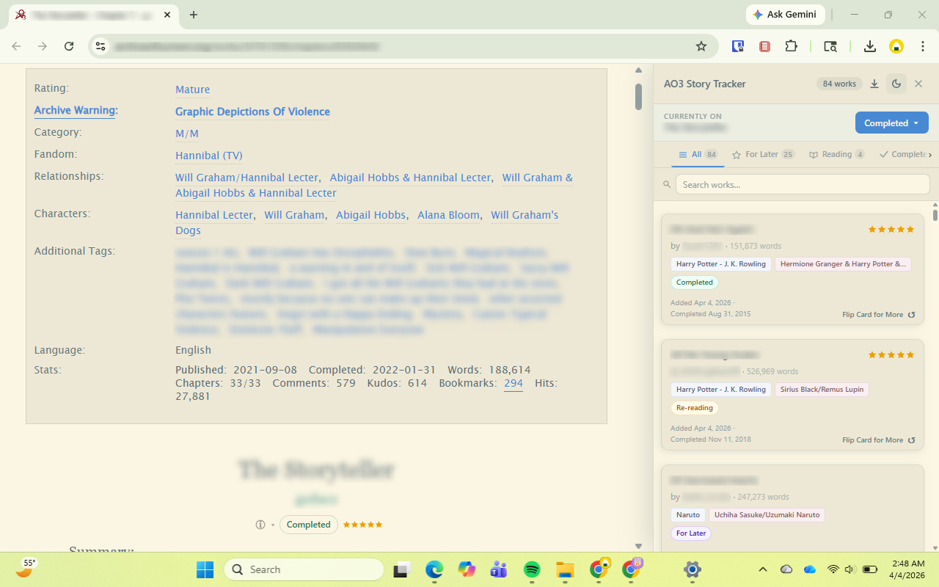Open Graphic Depictions Of Violence link

[252, 112]
